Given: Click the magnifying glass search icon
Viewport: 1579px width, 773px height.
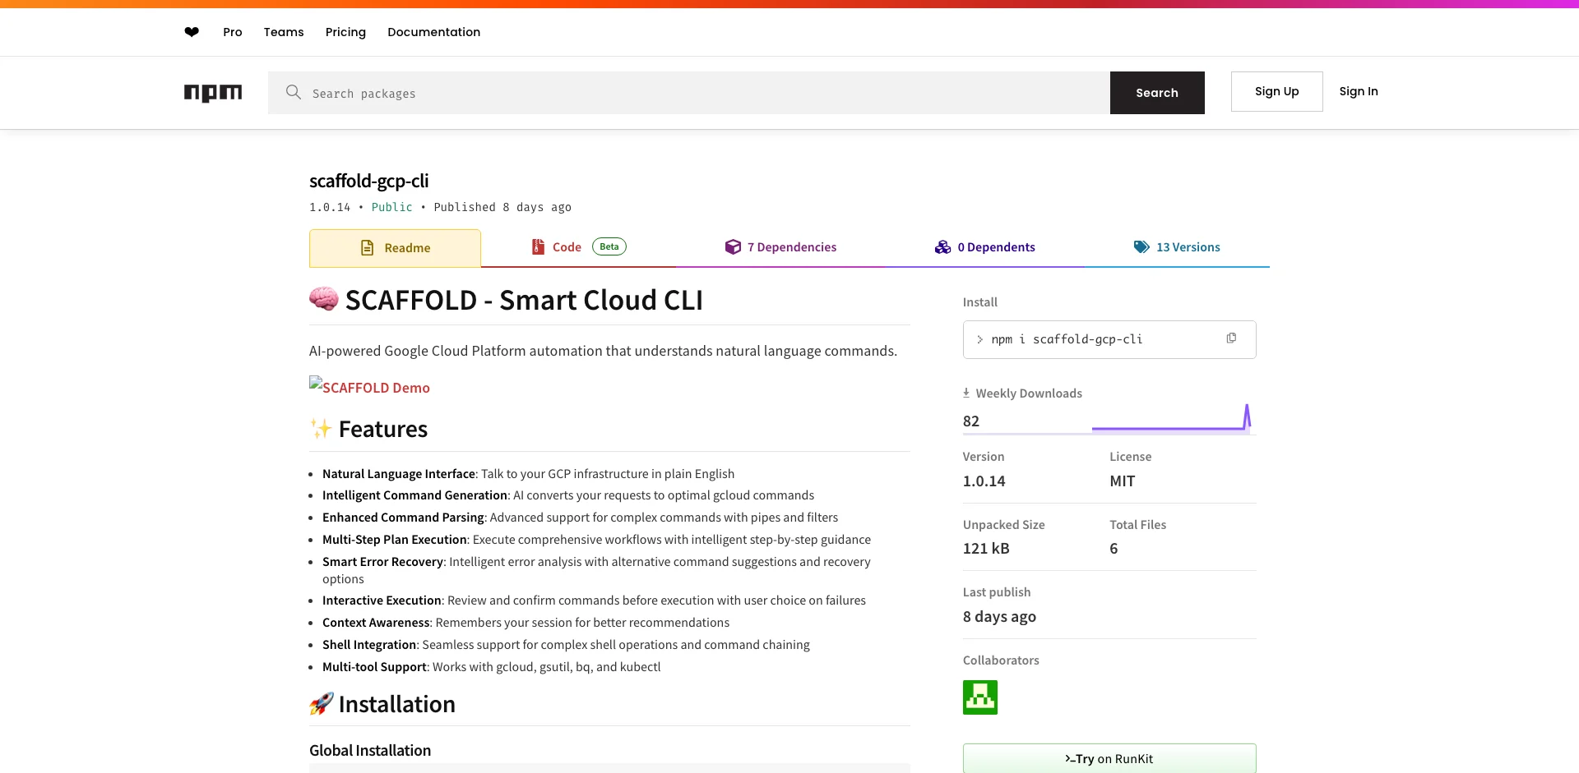Looking at the screenshot, I should pyautogui.click(x=294, y=93).
